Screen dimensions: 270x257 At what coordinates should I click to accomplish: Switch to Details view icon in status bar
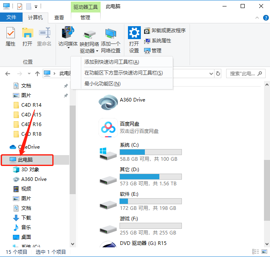click(x=256, y=252)
